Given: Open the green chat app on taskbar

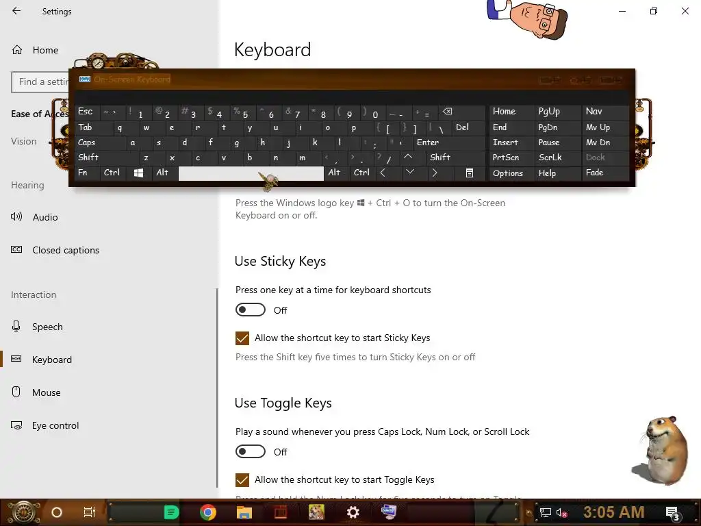Looking at the screenshot, I should 171,512.
